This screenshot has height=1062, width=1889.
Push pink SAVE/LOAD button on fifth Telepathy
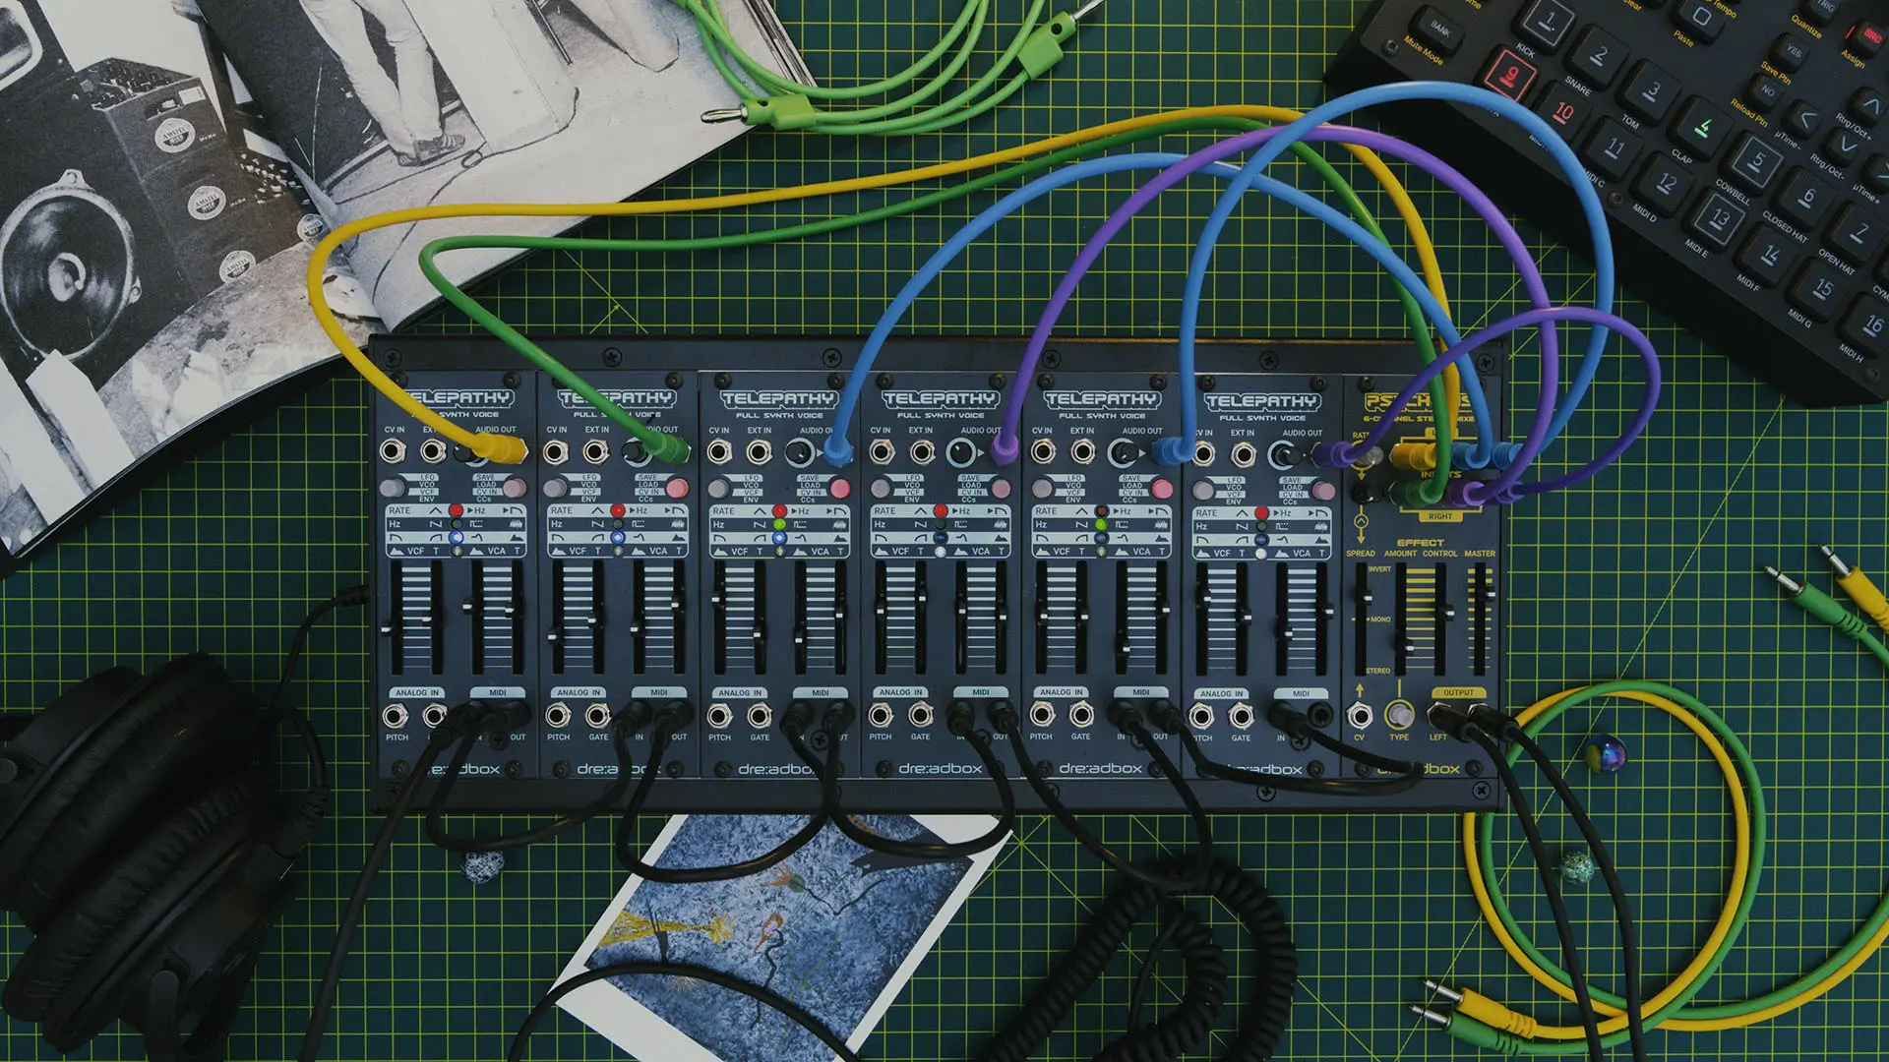[1163, 489]
